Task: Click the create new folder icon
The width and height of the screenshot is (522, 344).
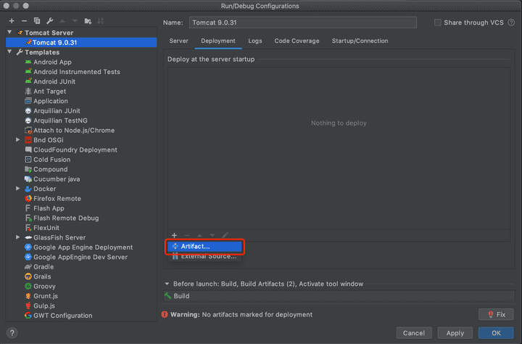Action: click(88, 21)
